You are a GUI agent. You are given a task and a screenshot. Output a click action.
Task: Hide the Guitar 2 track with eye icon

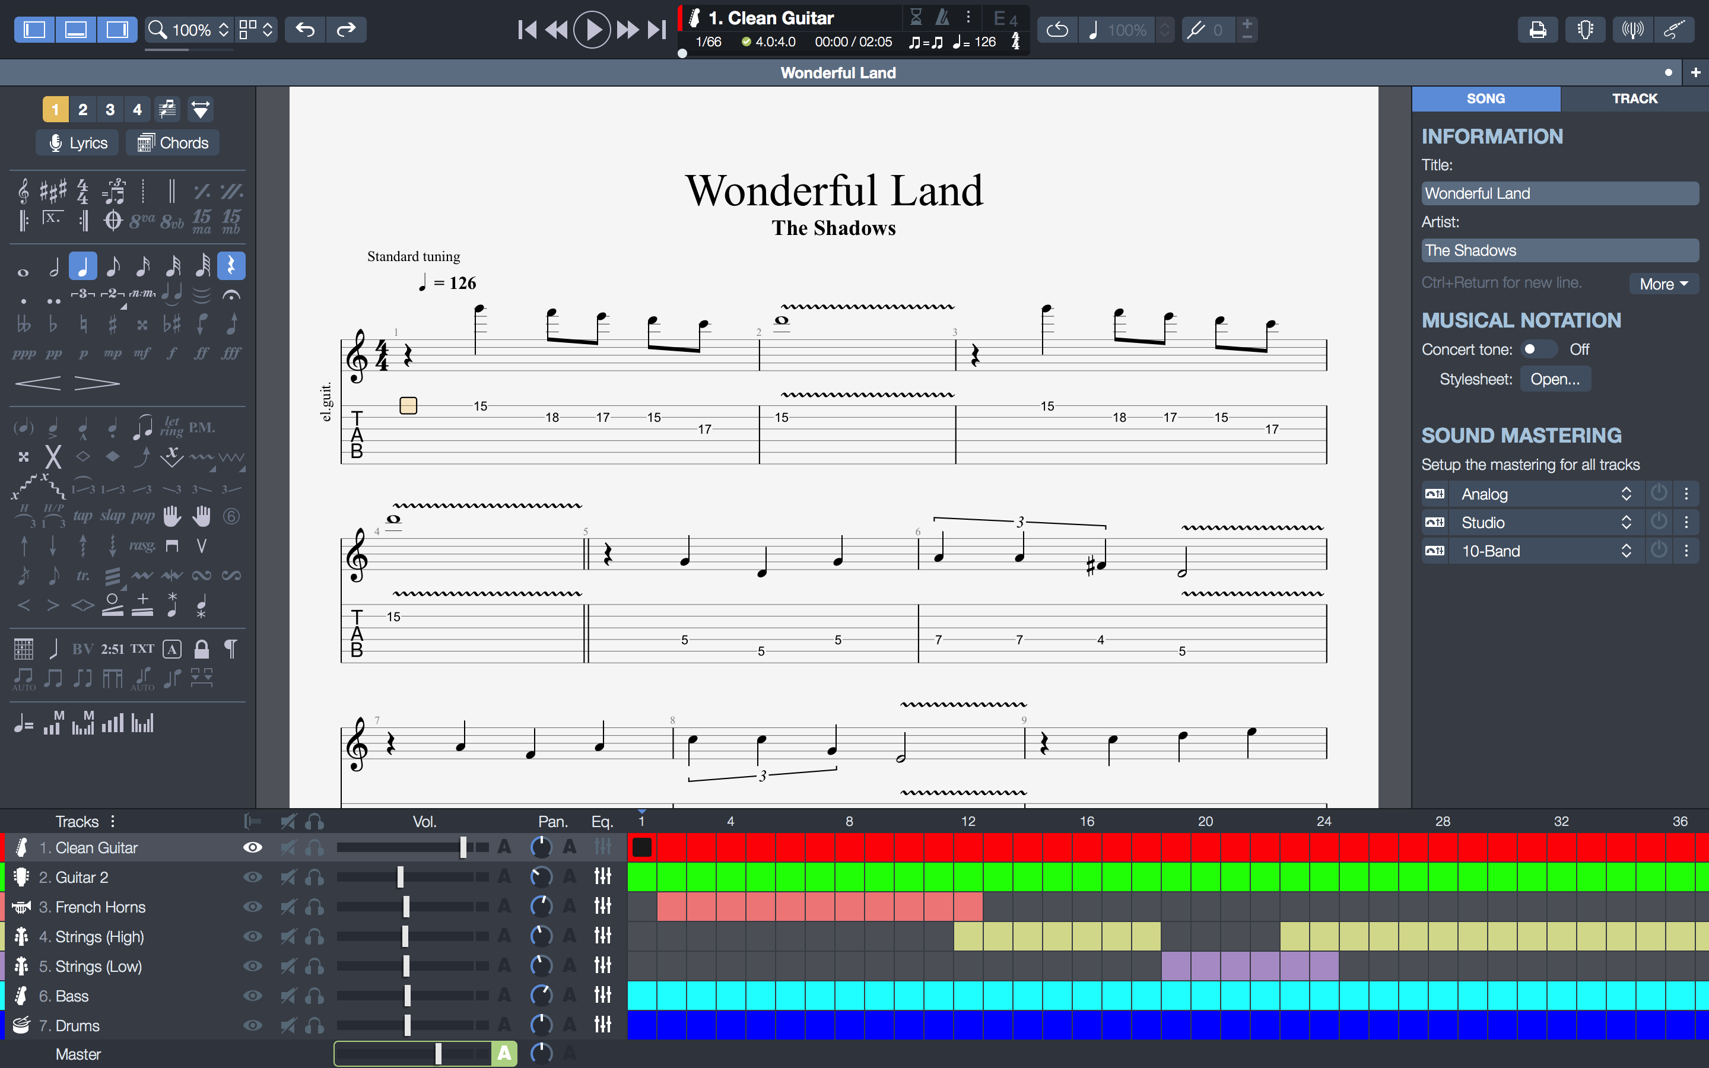tap(252, 876)
